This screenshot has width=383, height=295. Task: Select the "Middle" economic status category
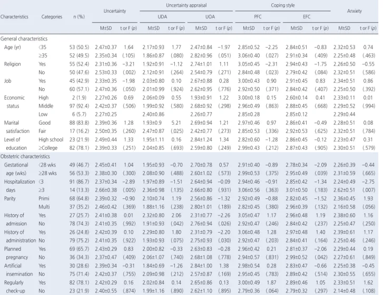(x=46, y=106)
